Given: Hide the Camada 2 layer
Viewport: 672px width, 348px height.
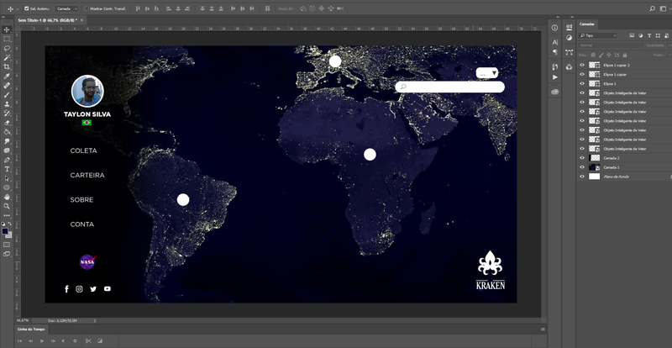Looking at the screenshot, I should point(582,158).
